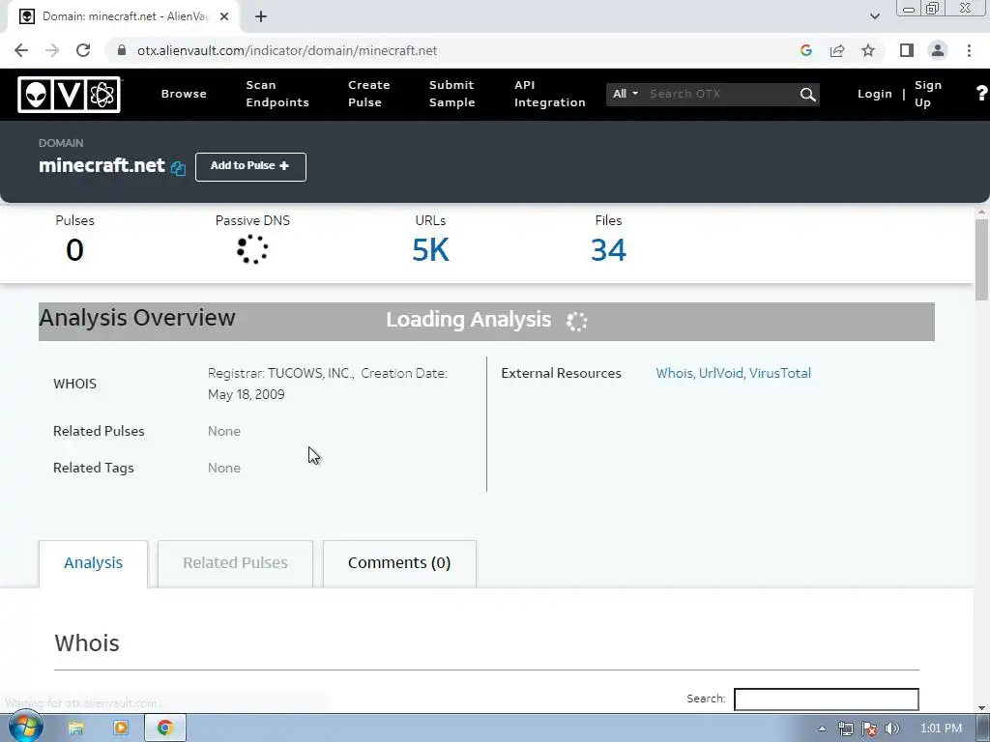Go back with the browser back arrow
990x742 pixels.
pos(21,50)
